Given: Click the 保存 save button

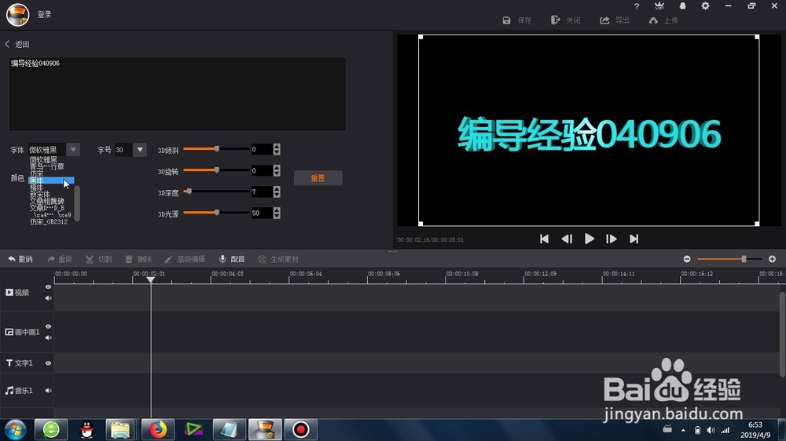Looking at the screenshot, I should point(517,20).
